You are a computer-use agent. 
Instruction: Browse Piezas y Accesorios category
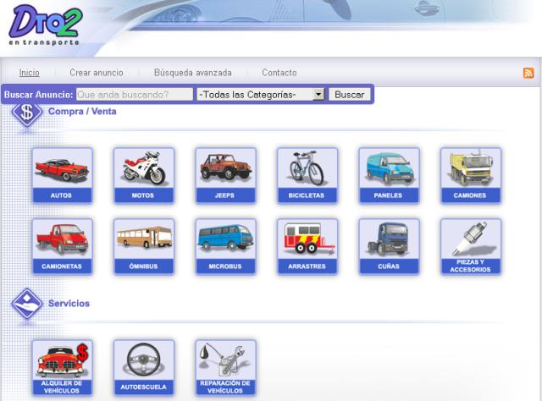click(470, 246)
